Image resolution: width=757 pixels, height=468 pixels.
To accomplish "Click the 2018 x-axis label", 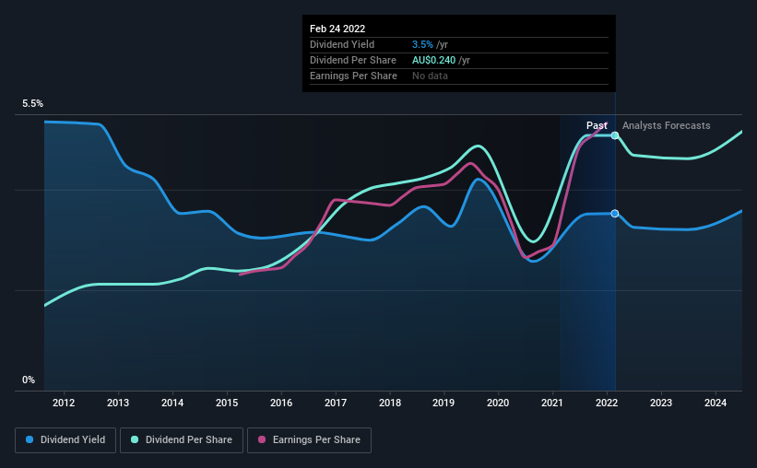I will point(390,403).
